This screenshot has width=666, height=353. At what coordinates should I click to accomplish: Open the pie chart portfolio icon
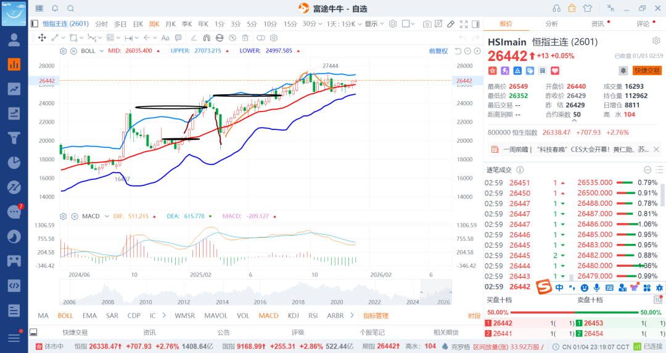point(14,163)
